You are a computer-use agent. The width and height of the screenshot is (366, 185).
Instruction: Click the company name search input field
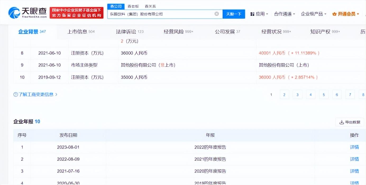tap(161, 14)
